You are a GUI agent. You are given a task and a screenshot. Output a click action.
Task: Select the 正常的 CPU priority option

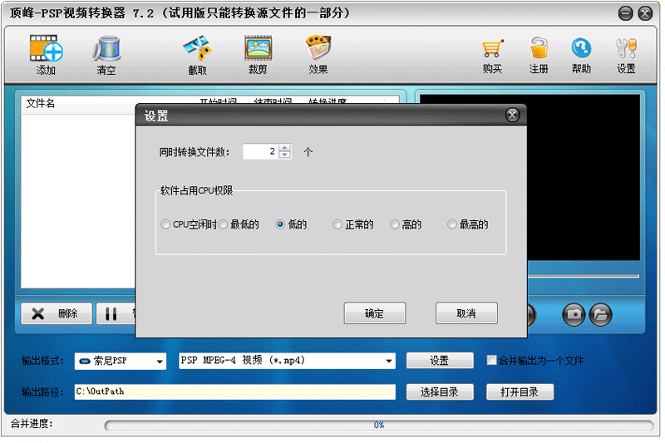coord(337,224)
